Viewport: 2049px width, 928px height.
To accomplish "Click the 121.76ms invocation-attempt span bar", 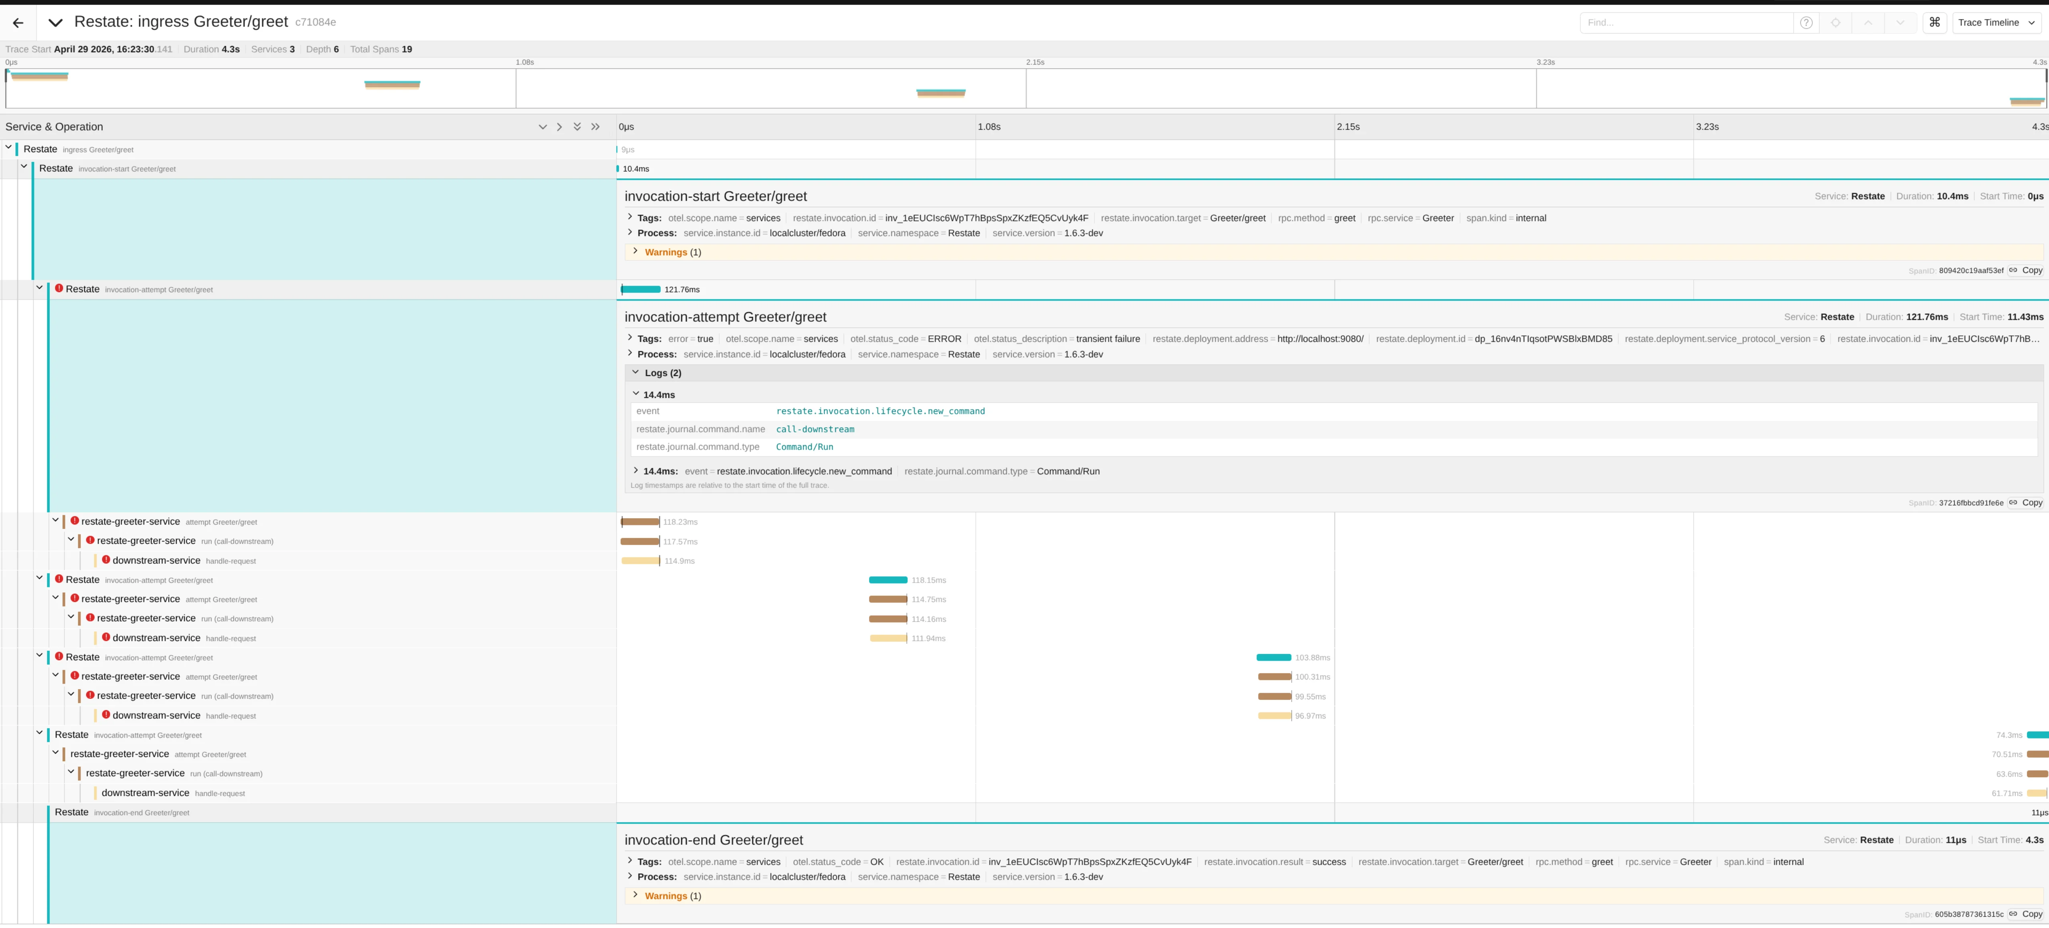I will click(641, 289).
